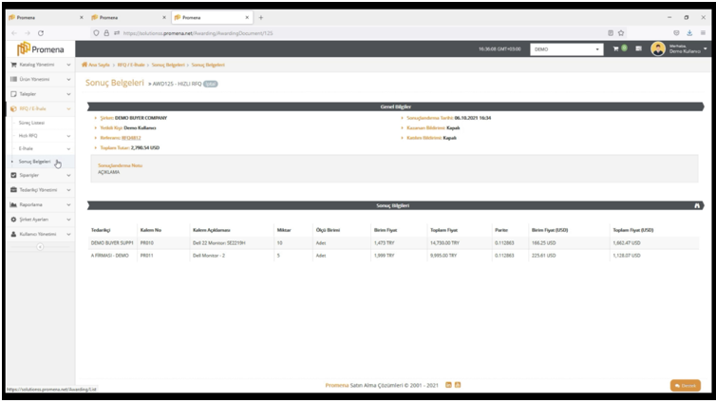Click the binoculars icon in Sonuç Bilgileri header

click(x=697, y=205)
